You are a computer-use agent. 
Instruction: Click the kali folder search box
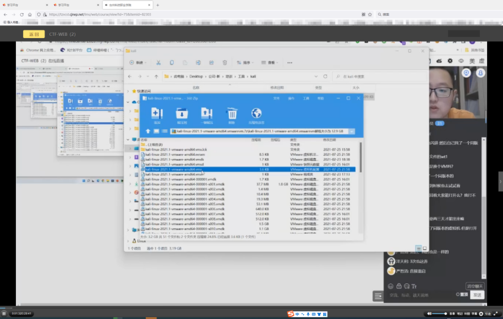coord(380,77)
